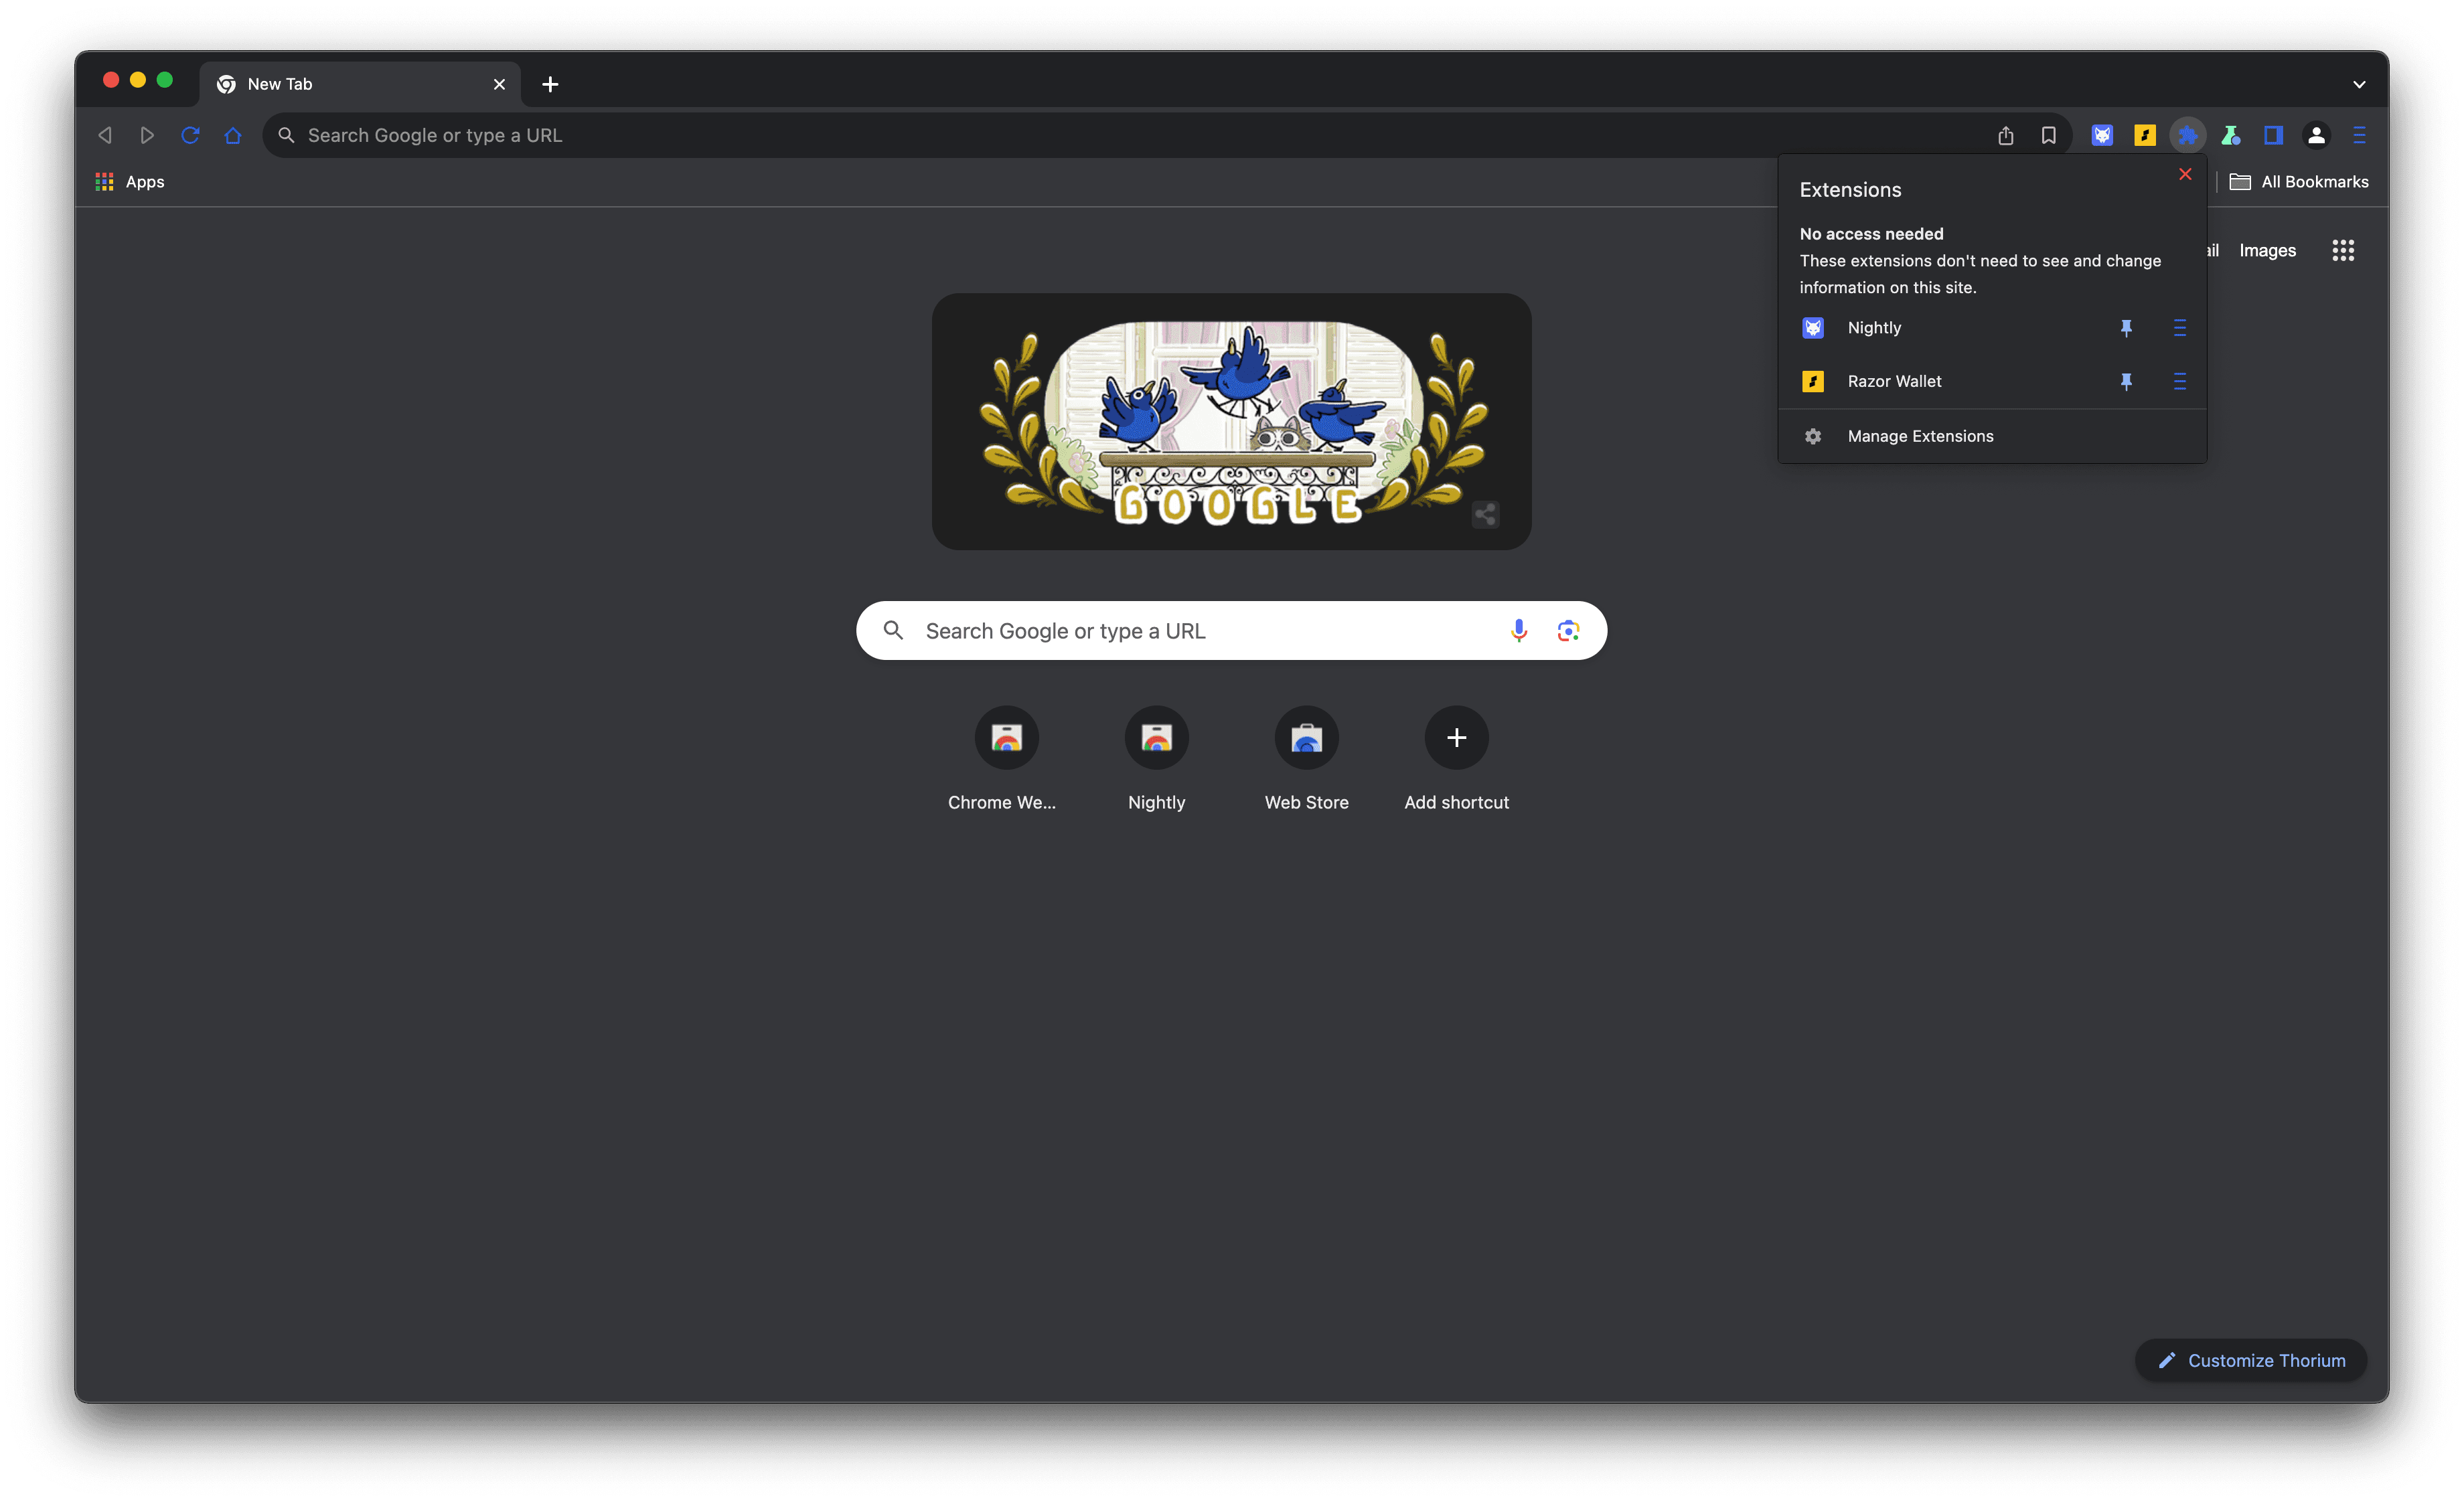Open the Chrome We... shortcut

1006,760
